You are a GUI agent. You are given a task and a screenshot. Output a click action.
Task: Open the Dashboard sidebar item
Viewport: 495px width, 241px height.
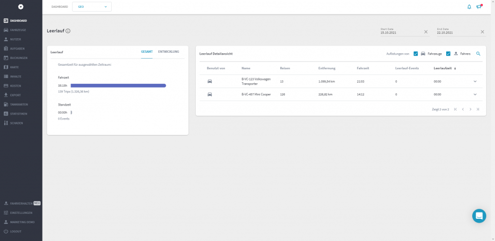pyautogui.click(x=15, y=21)
